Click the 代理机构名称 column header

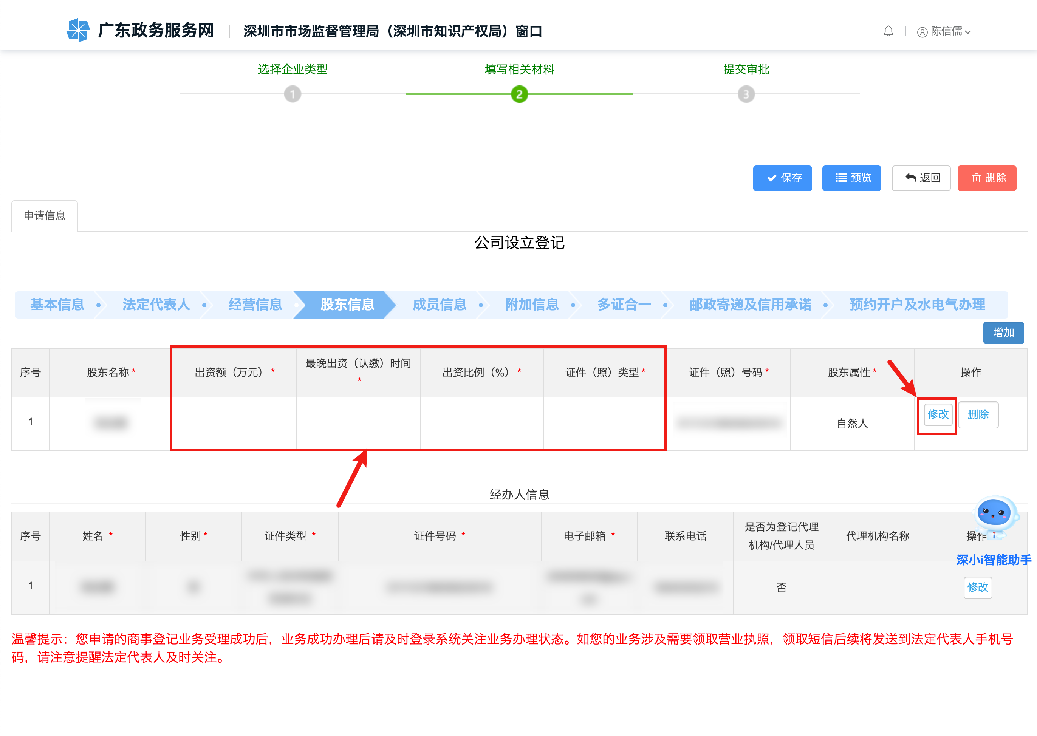pyautogui.click(x=878, y=536)
